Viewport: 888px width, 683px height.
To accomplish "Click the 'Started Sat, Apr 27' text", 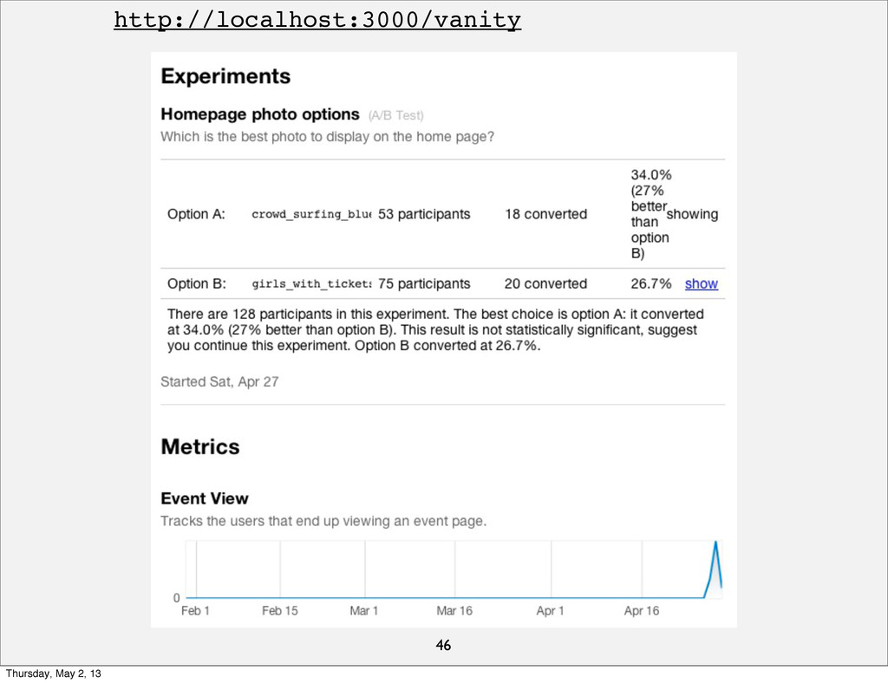I will 219,382.
